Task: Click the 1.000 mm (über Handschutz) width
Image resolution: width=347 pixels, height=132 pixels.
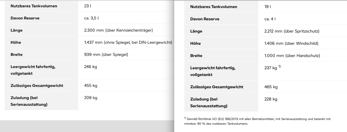Action: point(292,56)
